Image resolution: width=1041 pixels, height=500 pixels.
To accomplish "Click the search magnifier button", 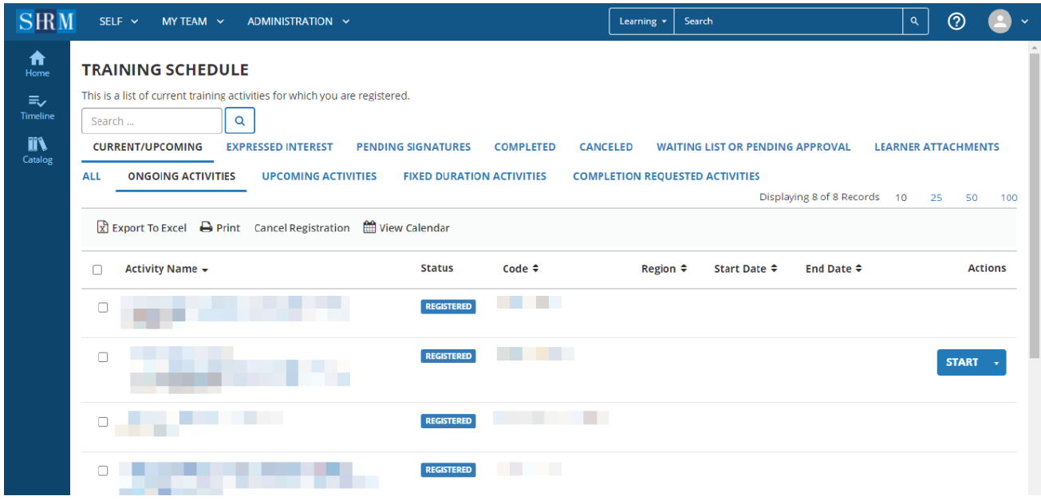I will coord(239,120).
